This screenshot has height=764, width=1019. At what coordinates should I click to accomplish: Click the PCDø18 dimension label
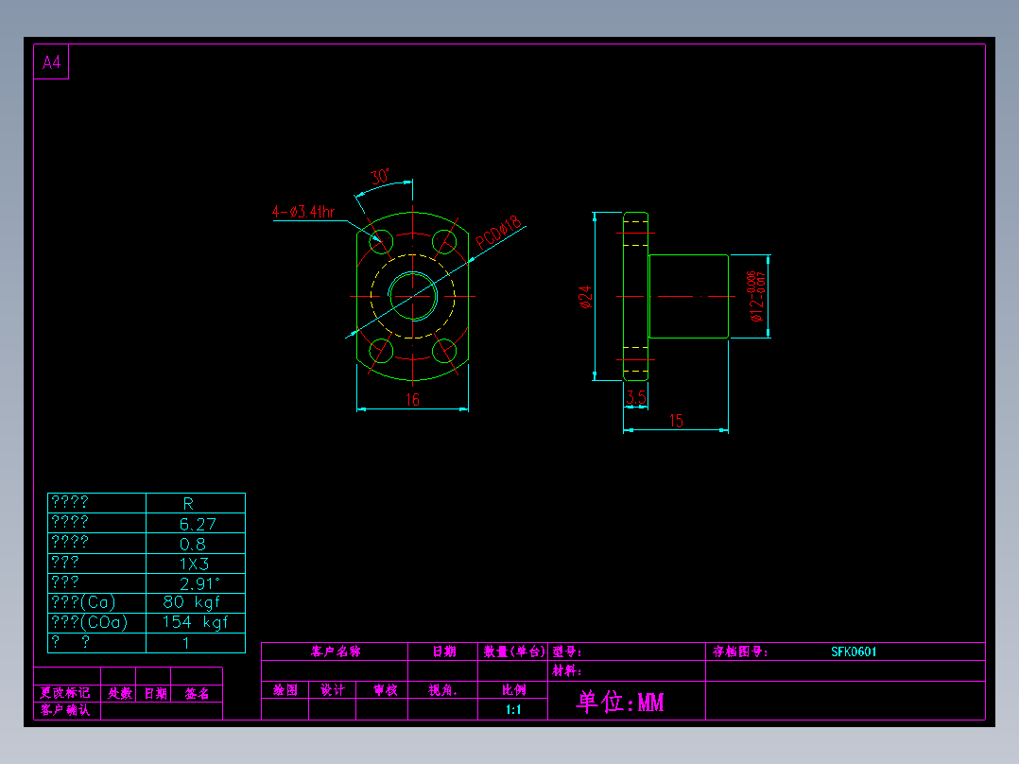coord(499,232)
